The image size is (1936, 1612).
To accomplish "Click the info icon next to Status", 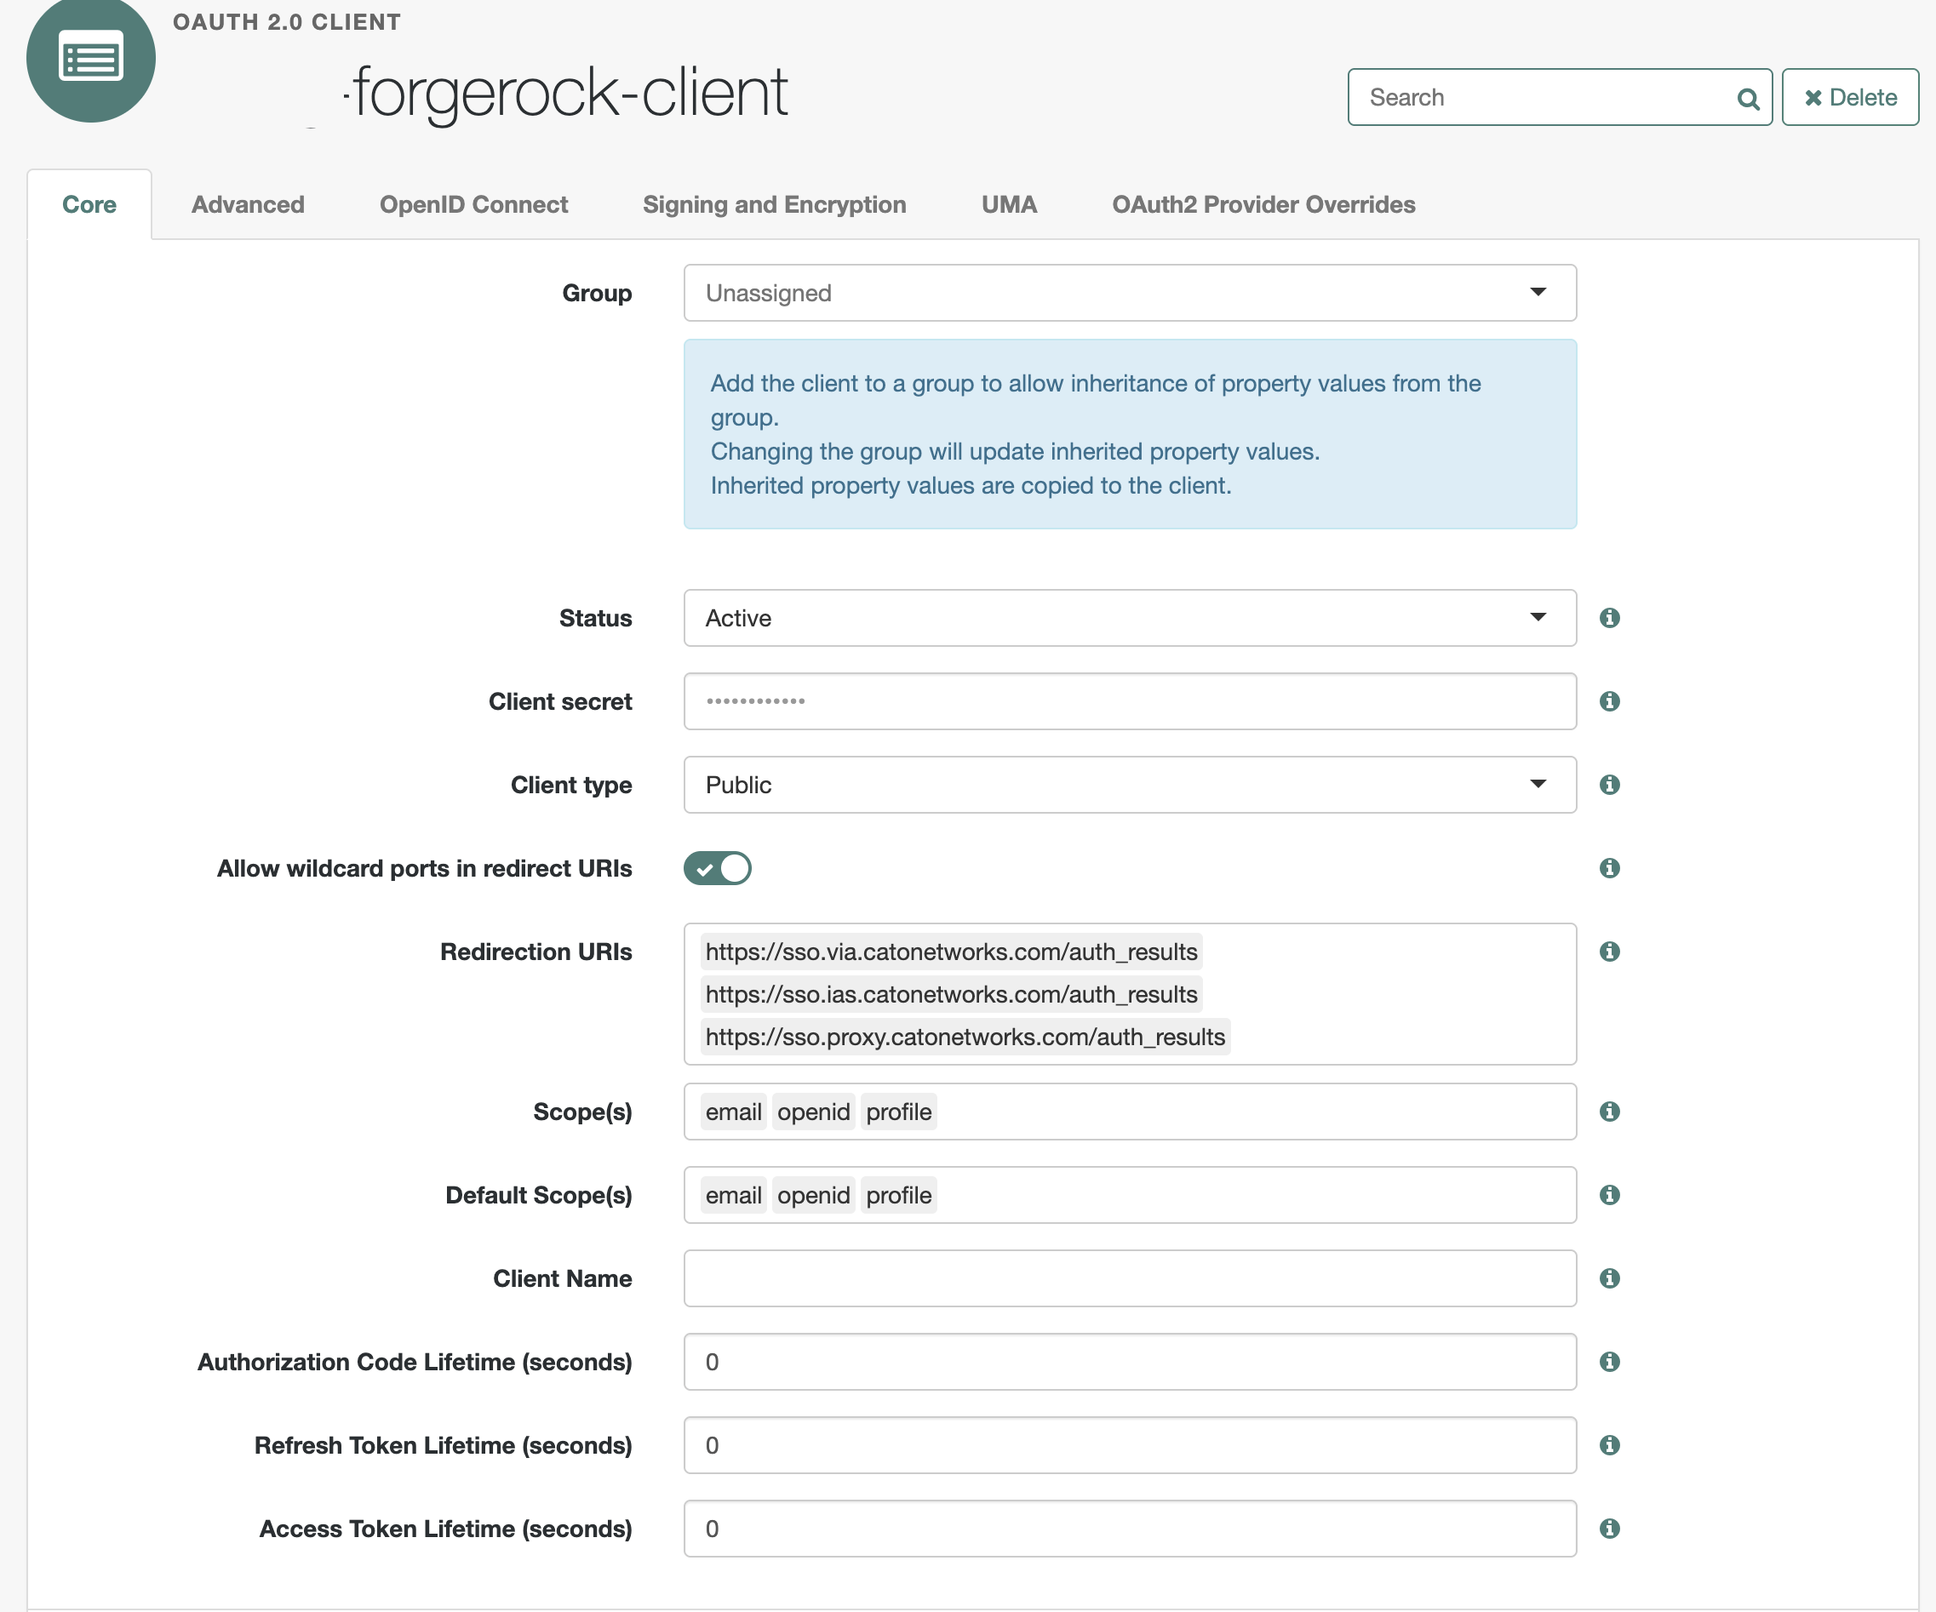I will point(1609,618).
